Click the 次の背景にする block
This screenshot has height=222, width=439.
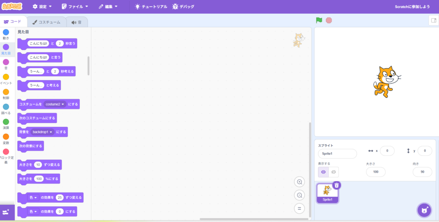pyautogui.click(x=30, y=146)
